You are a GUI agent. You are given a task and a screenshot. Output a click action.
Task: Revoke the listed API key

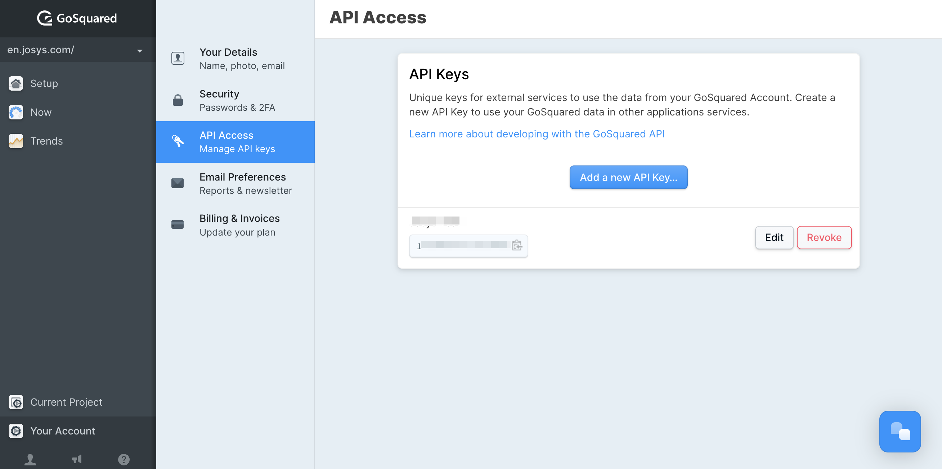(x=824, y=237)
